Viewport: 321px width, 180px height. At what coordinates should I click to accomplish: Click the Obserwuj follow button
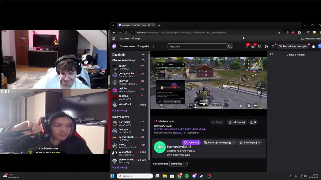(x=191, y=142)
